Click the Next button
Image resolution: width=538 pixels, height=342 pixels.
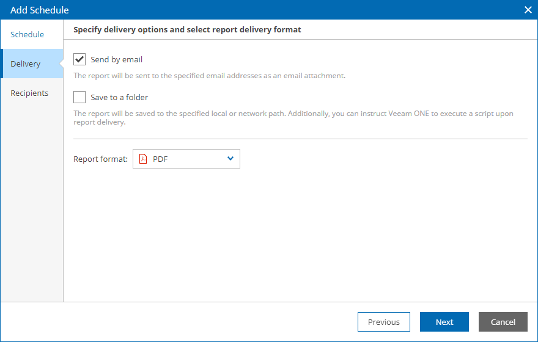(444, 322)
